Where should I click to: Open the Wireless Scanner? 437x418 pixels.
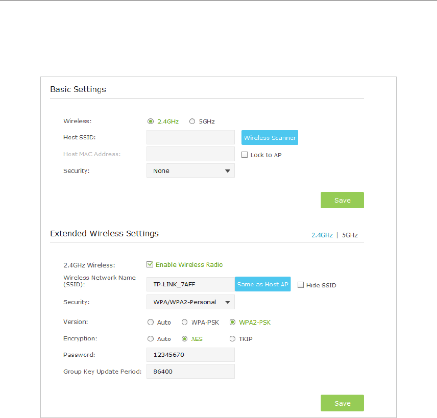click(270, 137)
